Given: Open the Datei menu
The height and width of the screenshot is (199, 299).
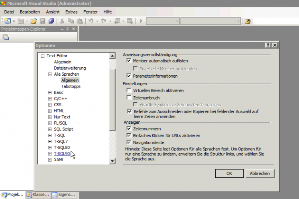Looking at the screenshot, I should pyautogui.click(x=9, y=12).
